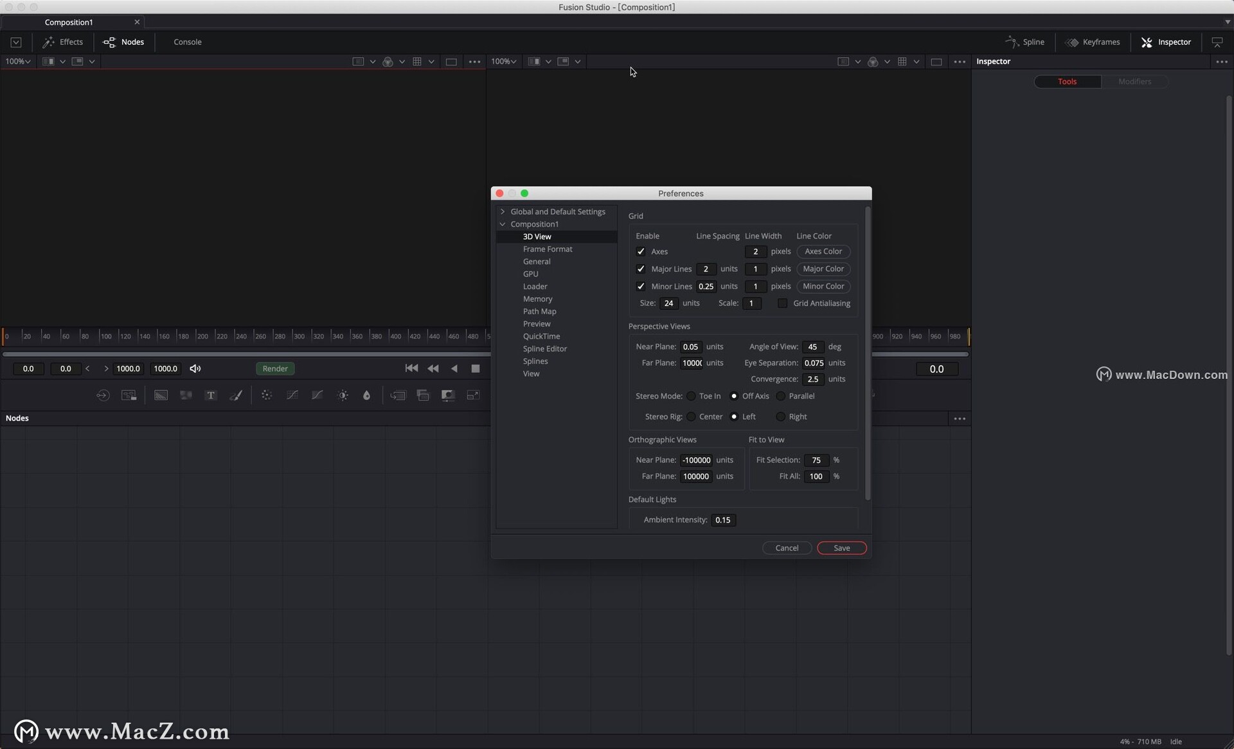1234x749 pixels.
Task: Open the tab bar dropdown arrow at far right
Action: [1227, 22]
